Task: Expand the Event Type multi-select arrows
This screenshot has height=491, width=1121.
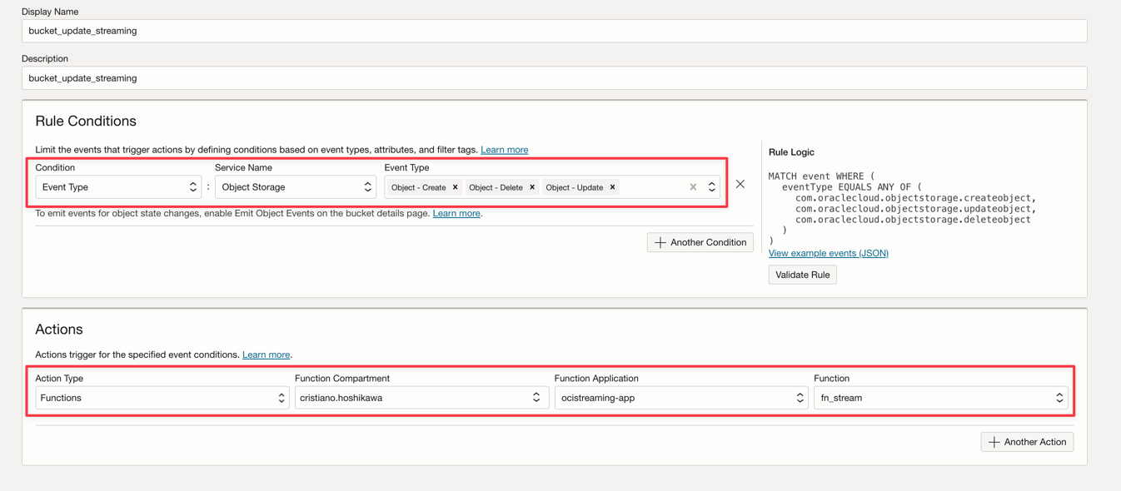Action: (712, 187)
